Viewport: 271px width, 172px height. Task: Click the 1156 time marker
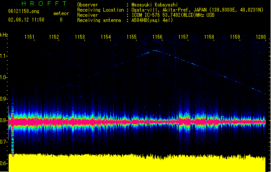157,37
